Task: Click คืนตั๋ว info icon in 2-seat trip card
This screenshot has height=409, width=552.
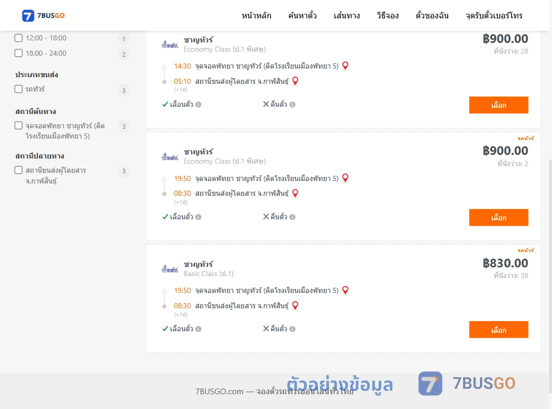Action: 292,217
